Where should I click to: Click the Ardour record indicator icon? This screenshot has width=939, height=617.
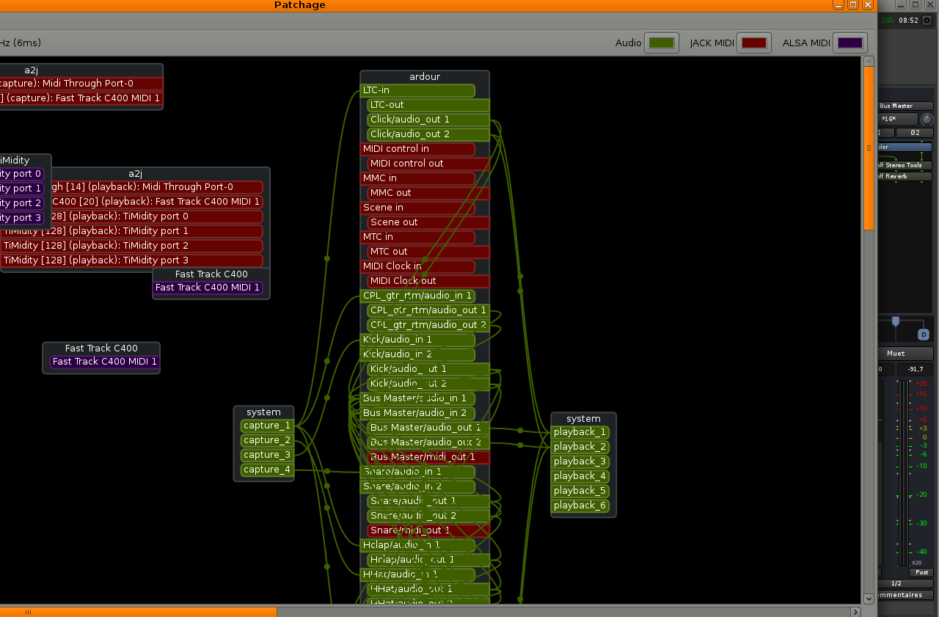point(926,19)
